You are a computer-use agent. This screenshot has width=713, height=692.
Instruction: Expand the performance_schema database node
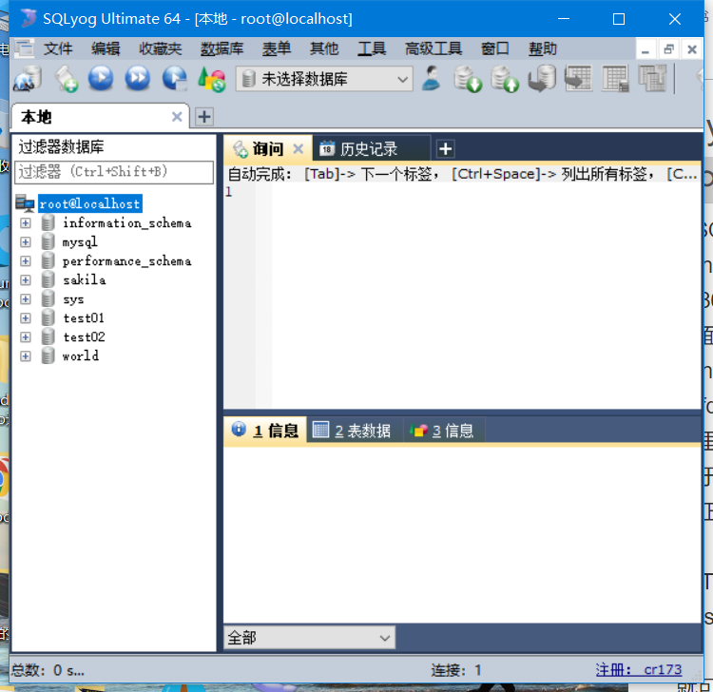pos(26,261)
